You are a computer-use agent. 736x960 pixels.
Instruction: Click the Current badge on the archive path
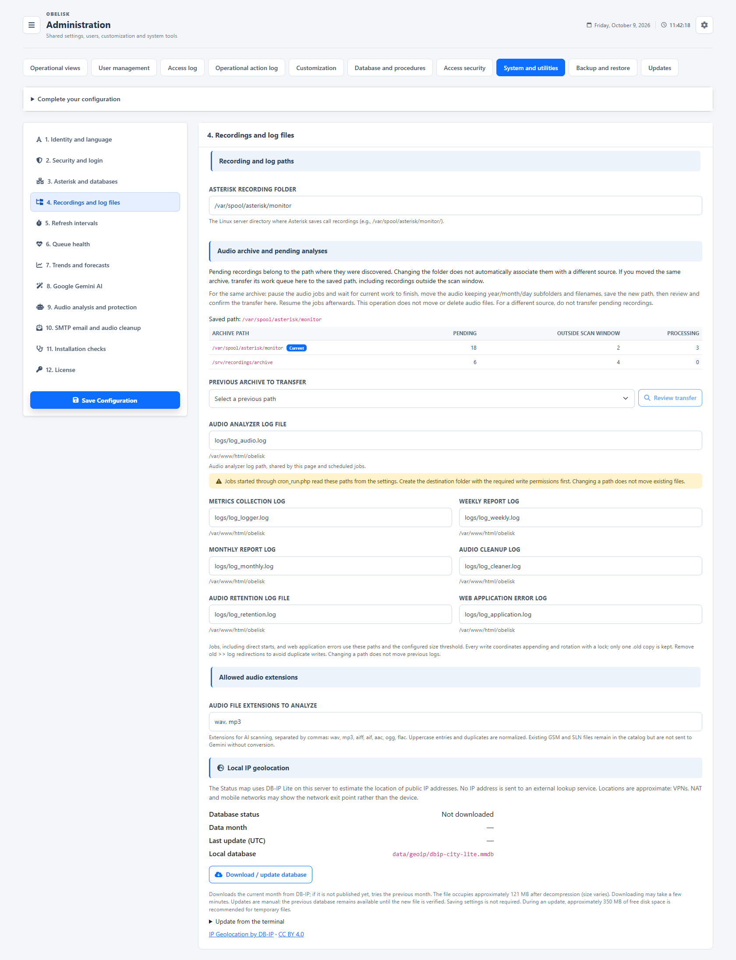click(297, 348)
